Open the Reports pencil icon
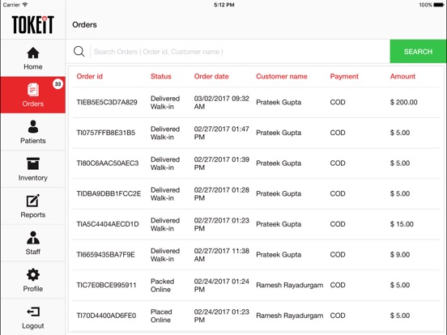 [x=33, y=201]
